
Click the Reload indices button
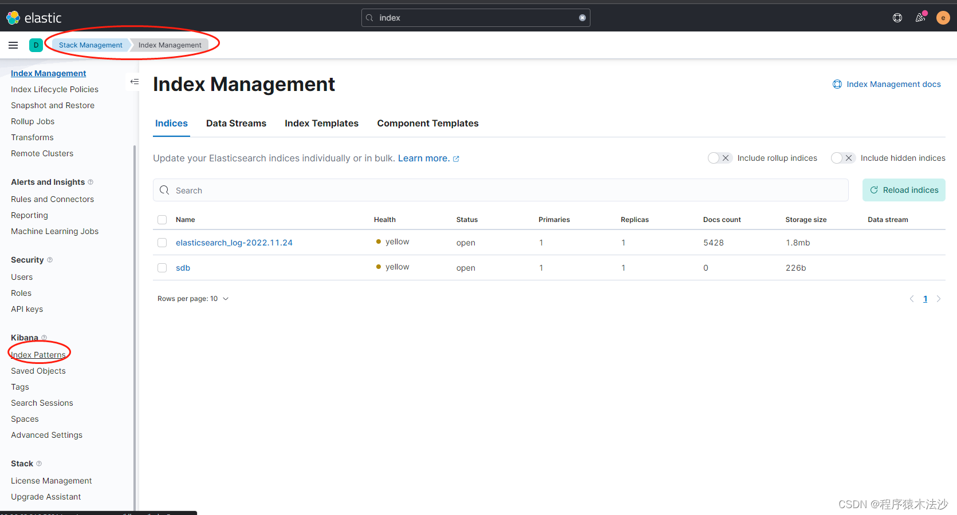pyautogui.click(x=904, y=190)
